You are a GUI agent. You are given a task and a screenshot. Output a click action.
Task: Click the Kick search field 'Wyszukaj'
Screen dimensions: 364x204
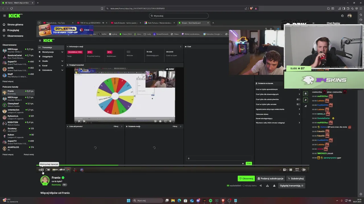click(x=179, y=16)
